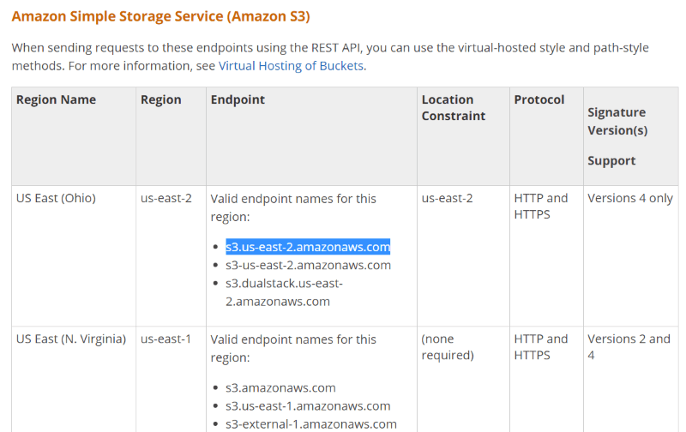Click the us-east-1 region cell
Image resolution: width=686 pixels, height=432 pixels.
165,339
